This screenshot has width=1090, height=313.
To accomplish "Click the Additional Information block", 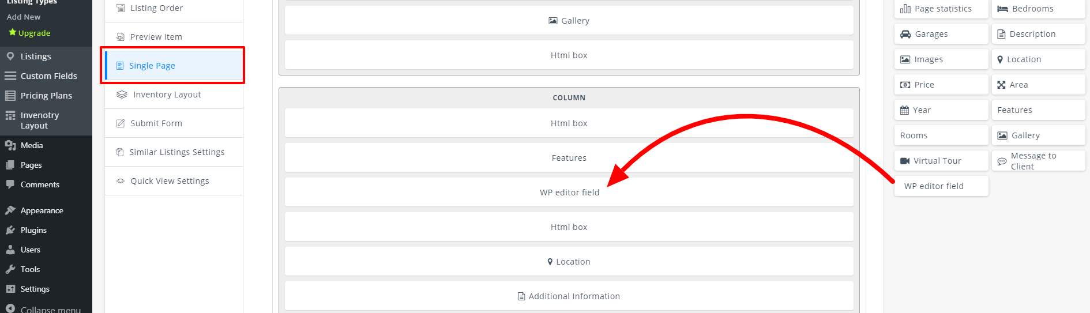I will pos(569,296).
